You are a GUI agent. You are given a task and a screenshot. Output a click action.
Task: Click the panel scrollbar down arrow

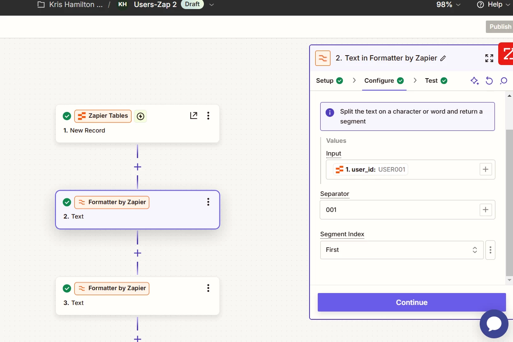tap(510, 280)
